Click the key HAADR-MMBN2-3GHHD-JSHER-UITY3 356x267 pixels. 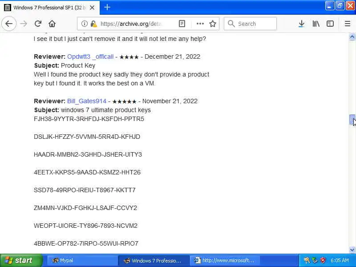(x=88, y=154)
